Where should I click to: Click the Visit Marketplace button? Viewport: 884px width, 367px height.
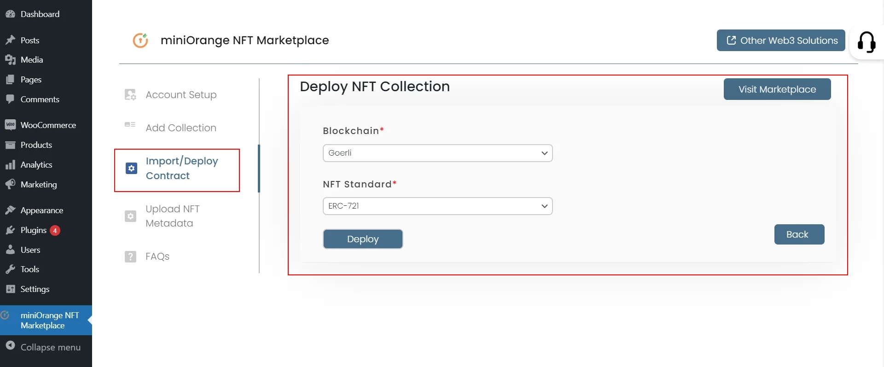pyautogui.click(x=777, y=89)
